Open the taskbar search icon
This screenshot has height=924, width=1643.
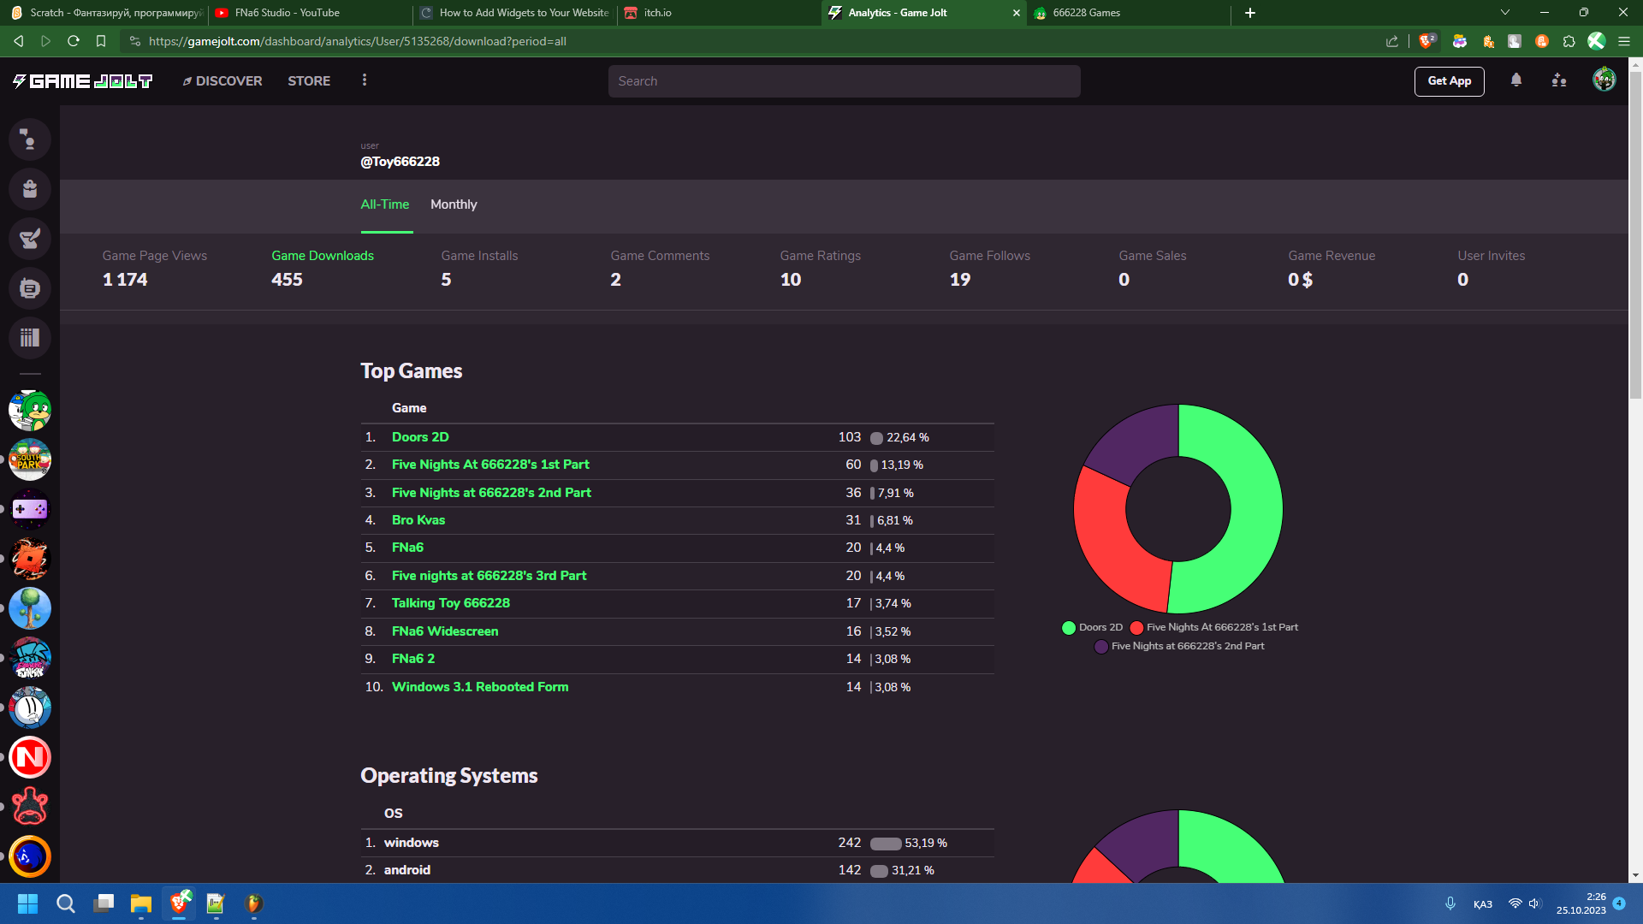(66, 903)
